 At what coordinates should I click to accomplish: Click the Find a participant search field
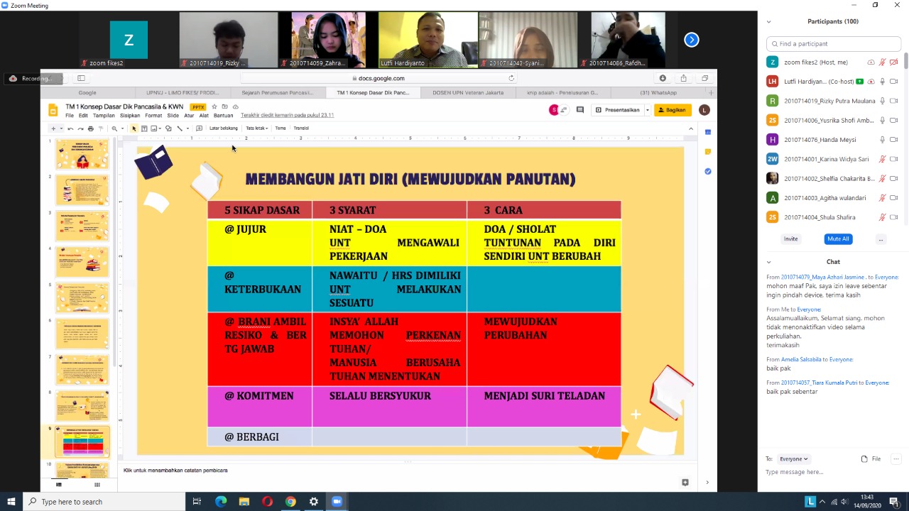click(833, 43)
